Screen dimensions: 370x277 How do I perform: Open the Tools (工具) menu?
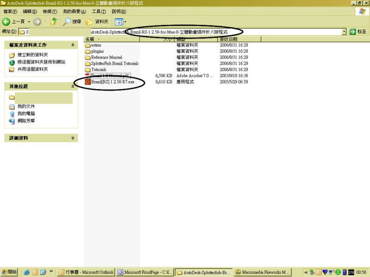[99, 11]
